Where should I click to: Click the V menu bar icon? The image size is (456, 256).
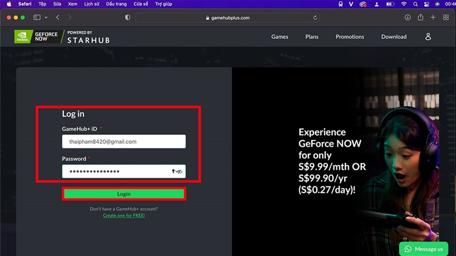pyautogui.click(x=351, y=4)
